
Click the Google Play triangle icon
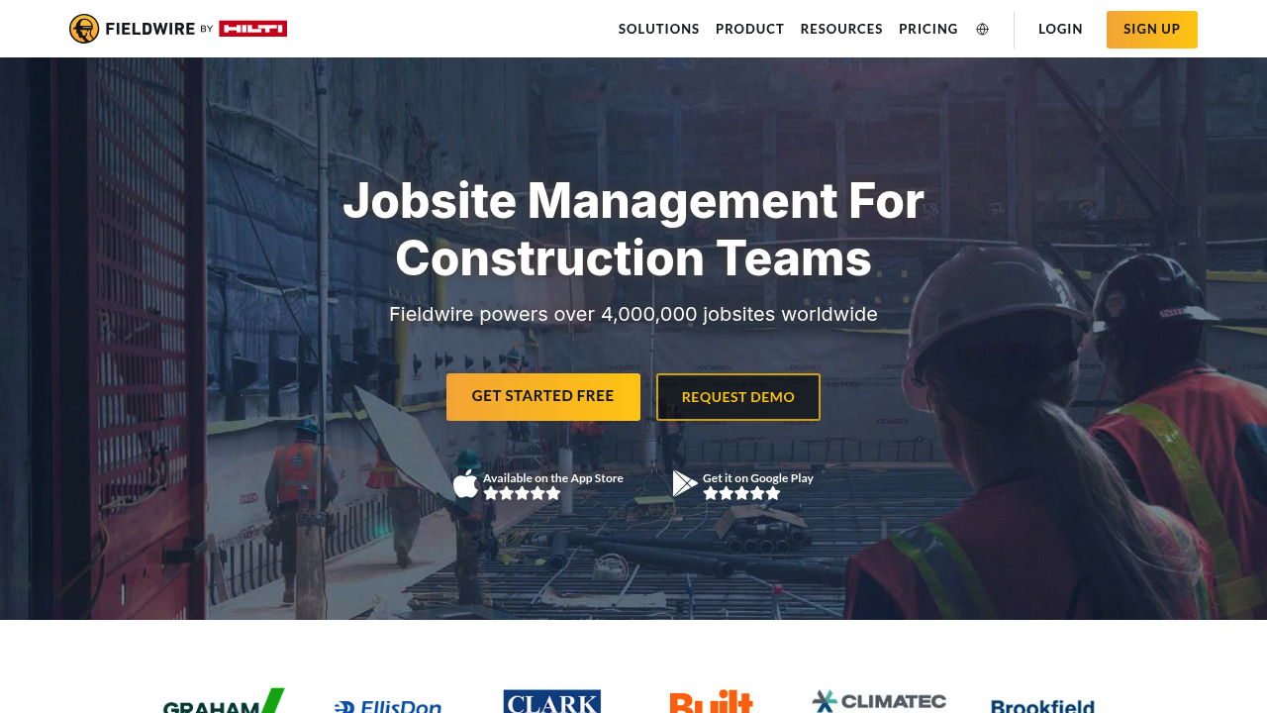click(683, 483)
